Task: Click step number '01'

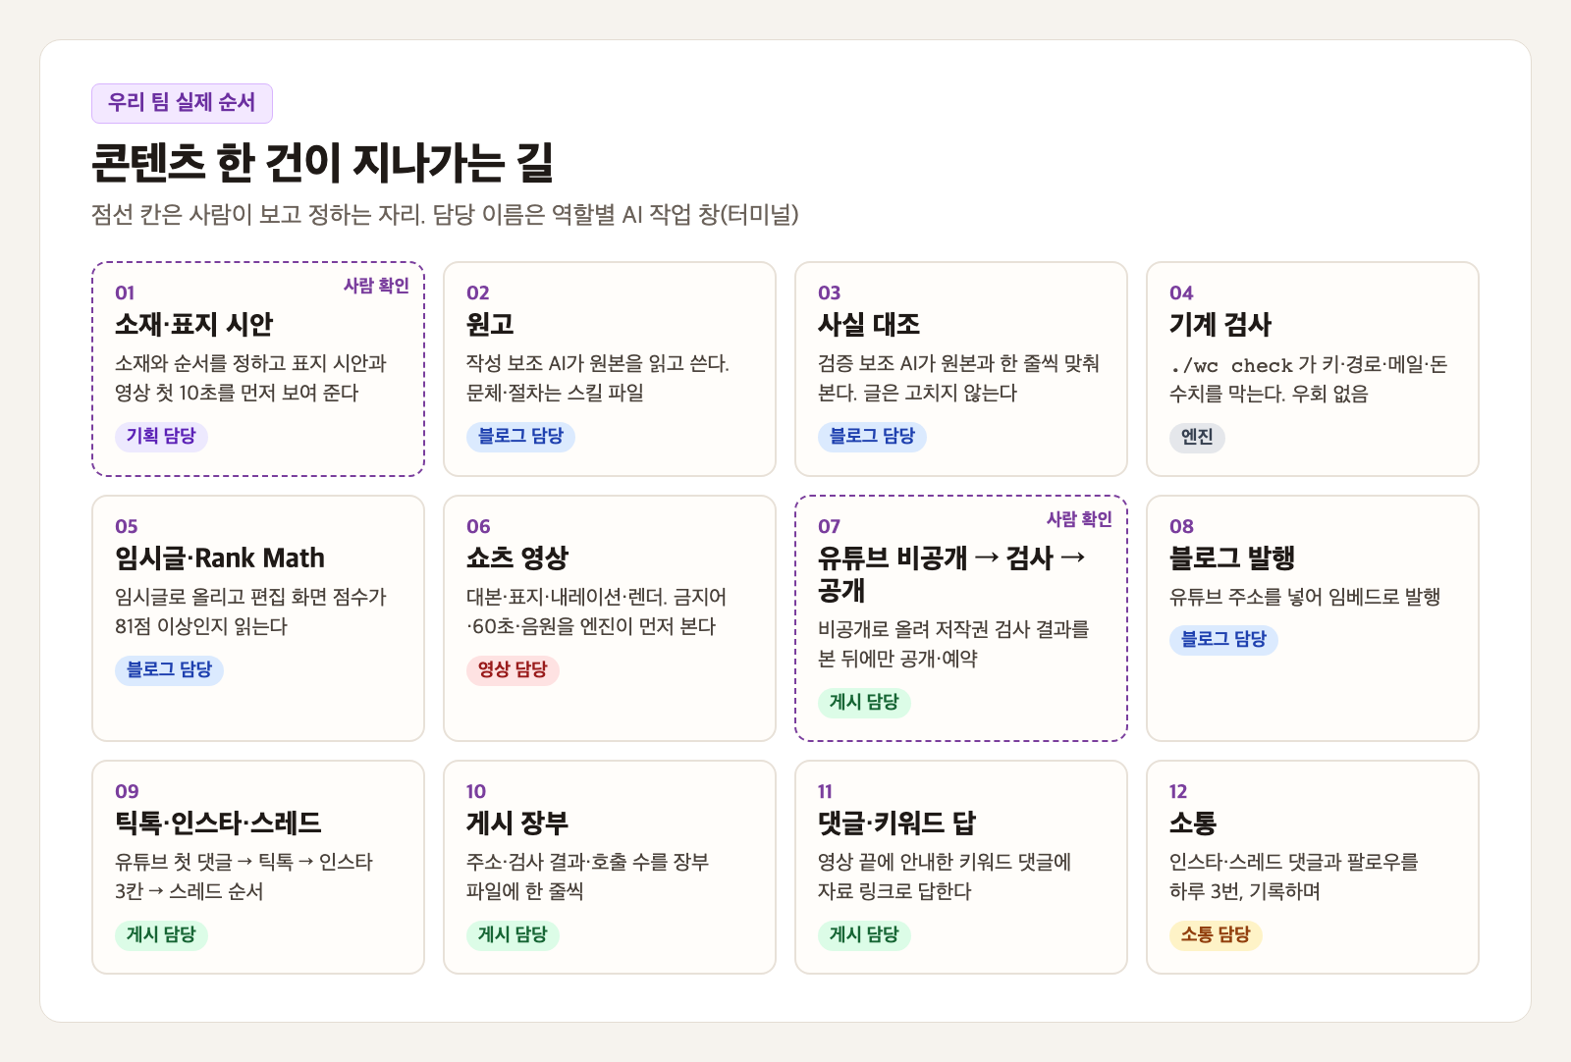Action: pyautogui.click(x=125, y=292)
